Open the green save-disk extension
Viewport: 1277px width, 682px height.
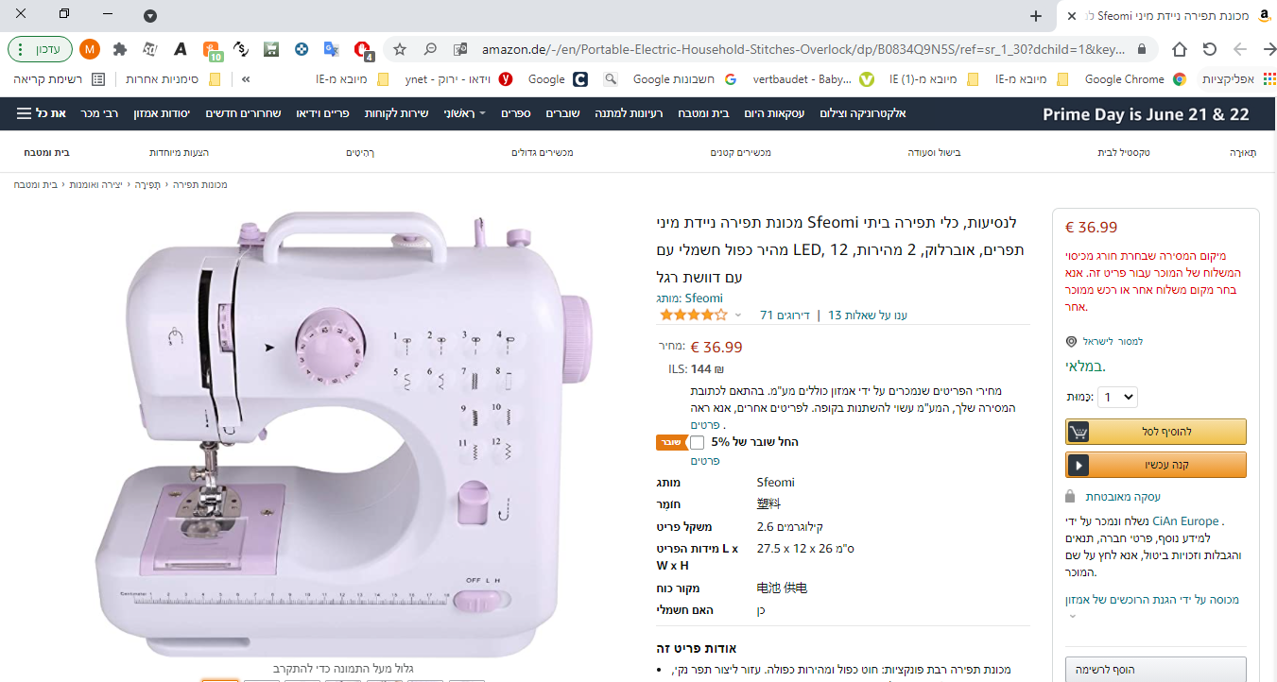coord(270,48)
